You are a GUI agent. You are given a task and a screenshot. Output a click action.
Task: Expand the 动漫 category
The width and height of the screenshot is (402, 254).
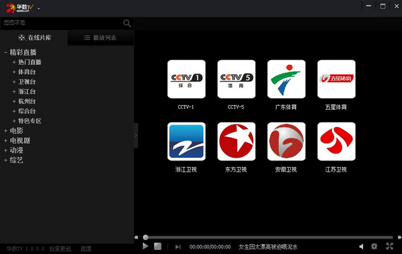coord(5,150)
